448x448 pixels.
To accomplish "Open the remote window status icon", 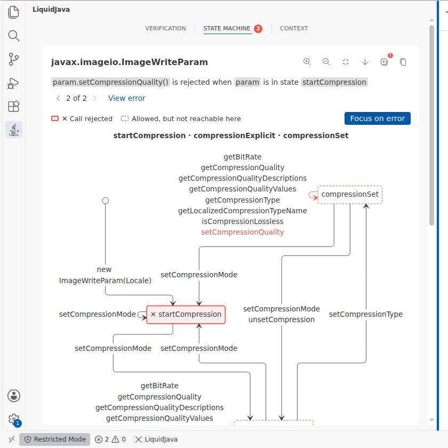I will [x=11, y=439].
